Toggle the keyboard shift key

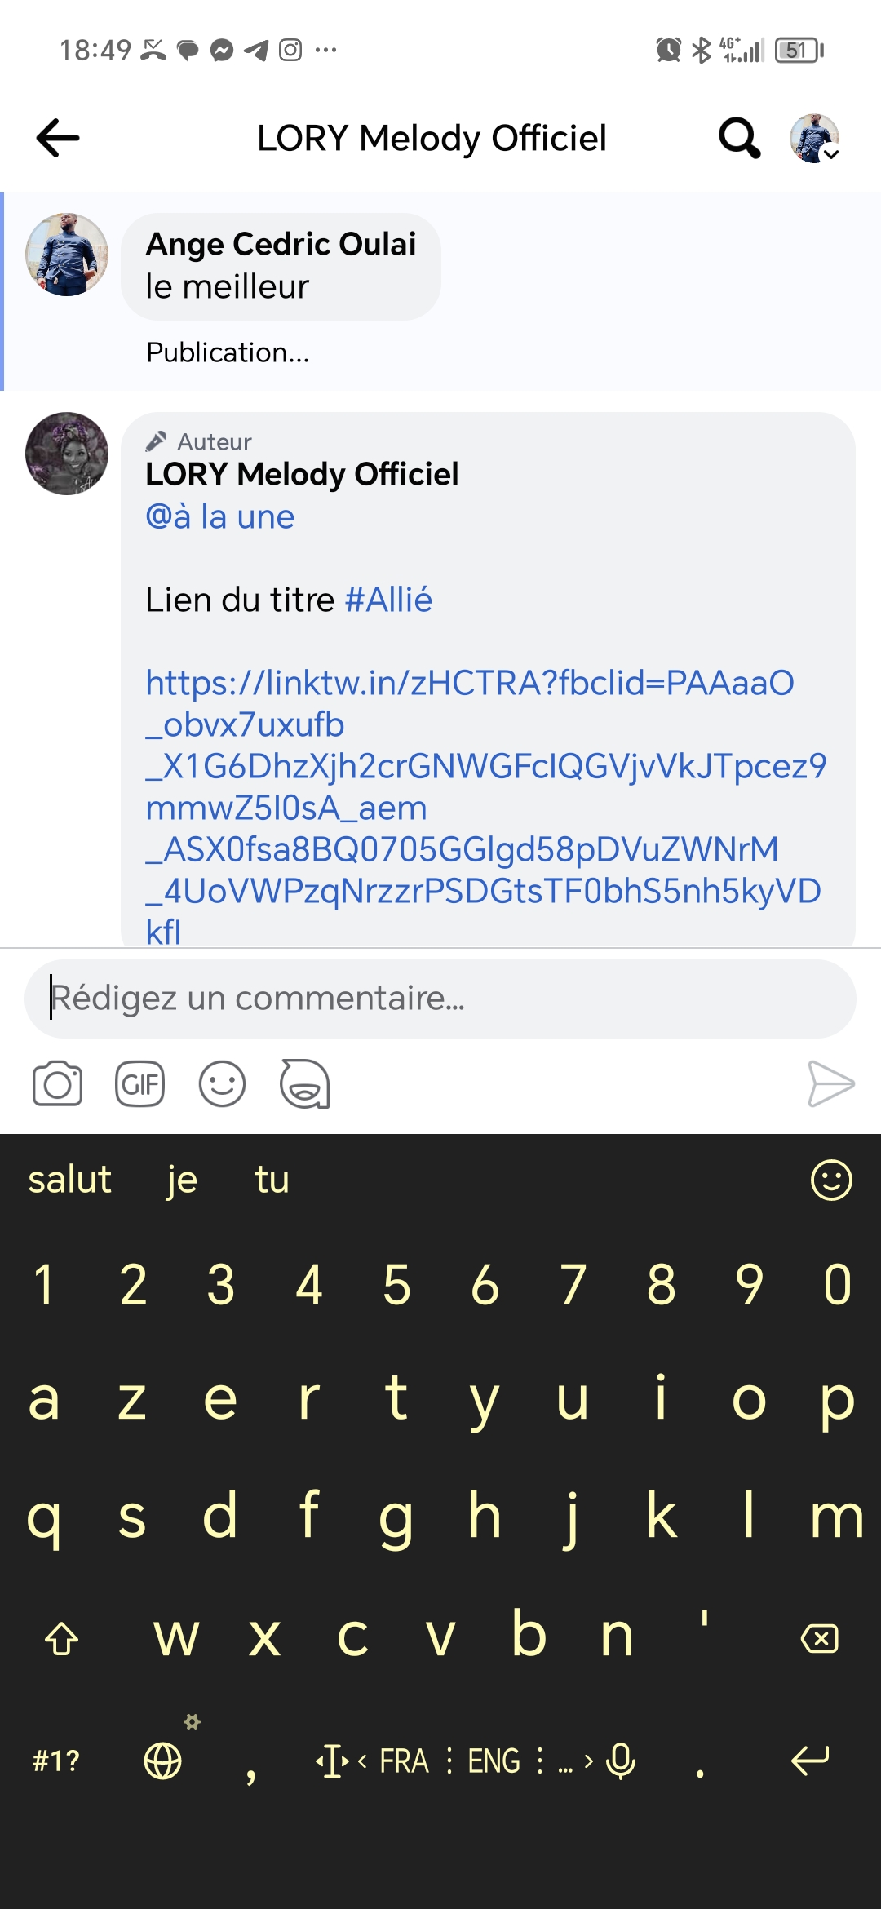pyautogui.click(x=61, y=1638)
